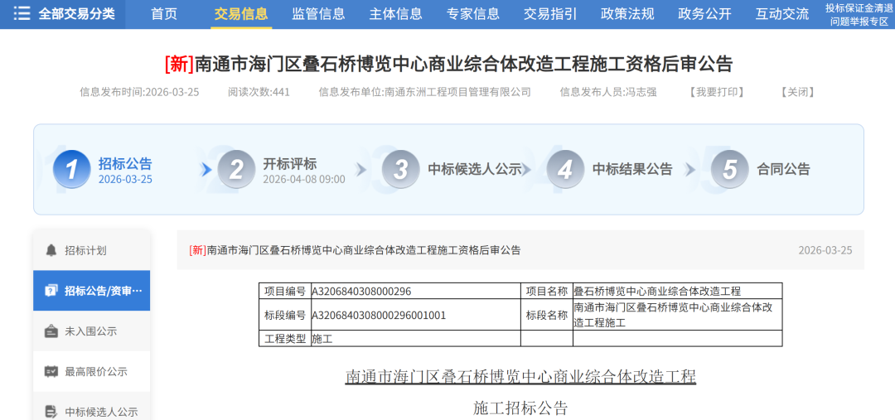
Task: Click 信息发布时间:2026-03-25 text
Action: tap(139, 92)
